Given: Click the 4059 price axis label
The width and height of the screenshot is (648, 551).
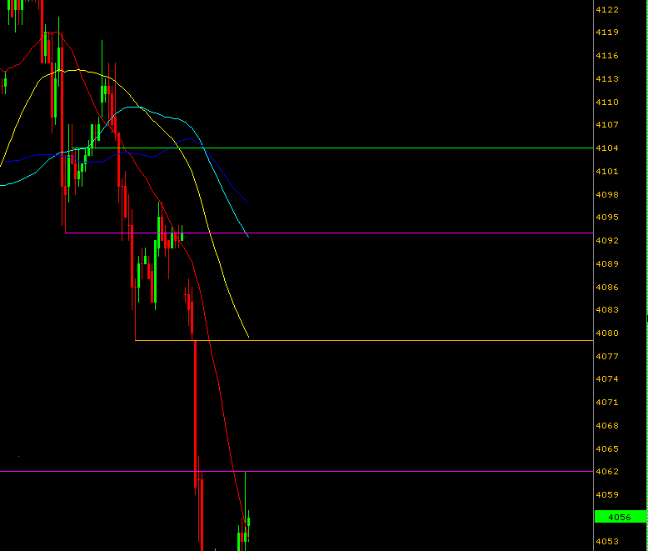Looking at the screenshot, I should point(607,495).
